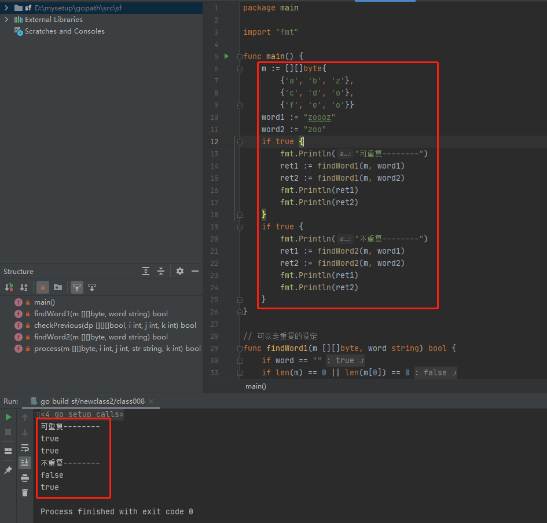Screen dimensions: 547x523
Task: Expand the 4 go setup calls fold
Action: click(x=37, y=415)
